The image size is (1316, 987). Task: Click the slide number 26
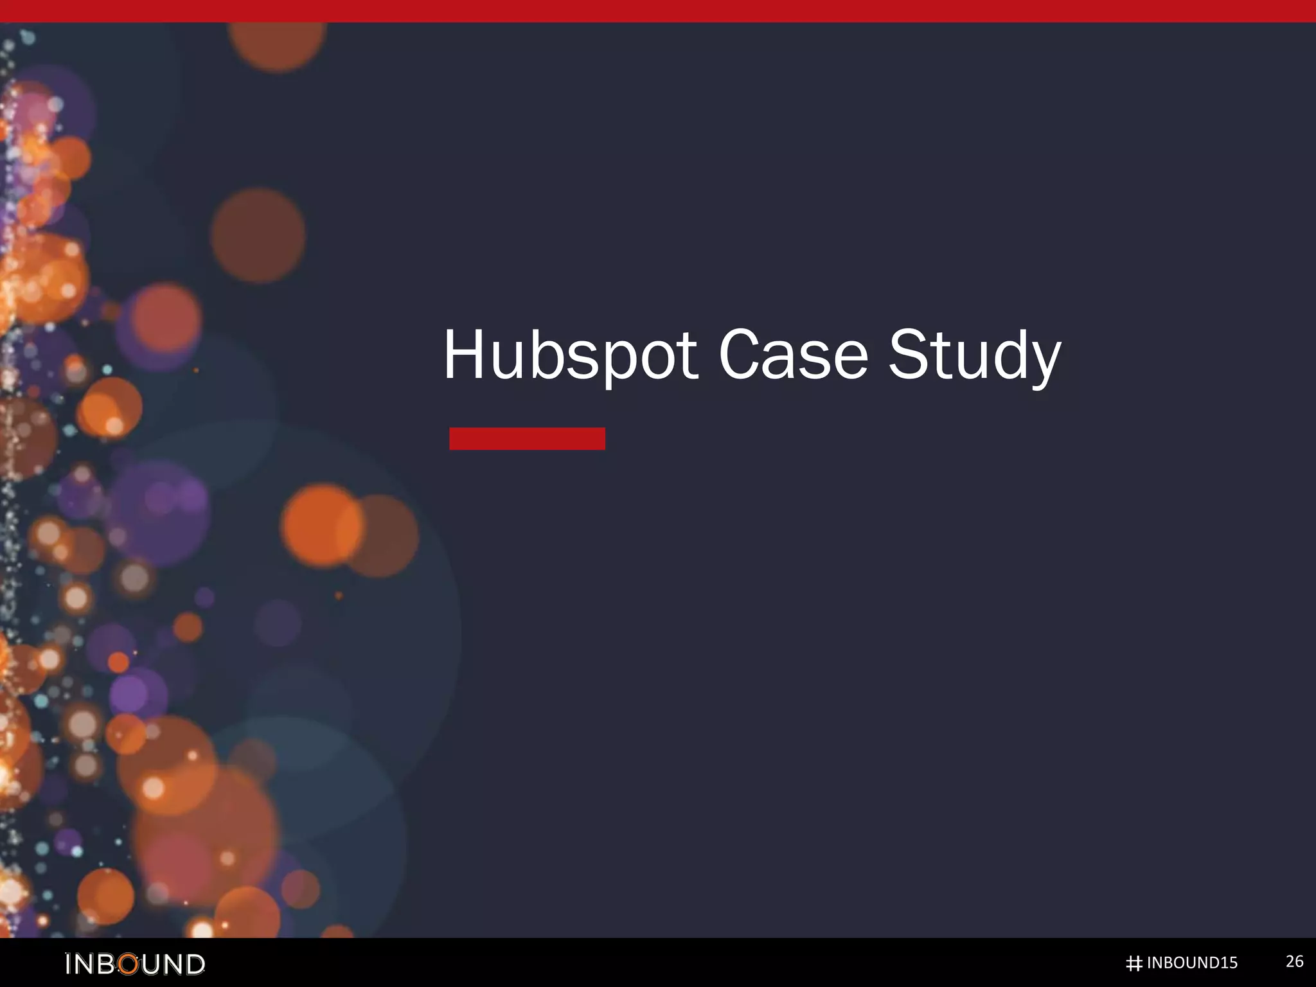coord(1294,961)
